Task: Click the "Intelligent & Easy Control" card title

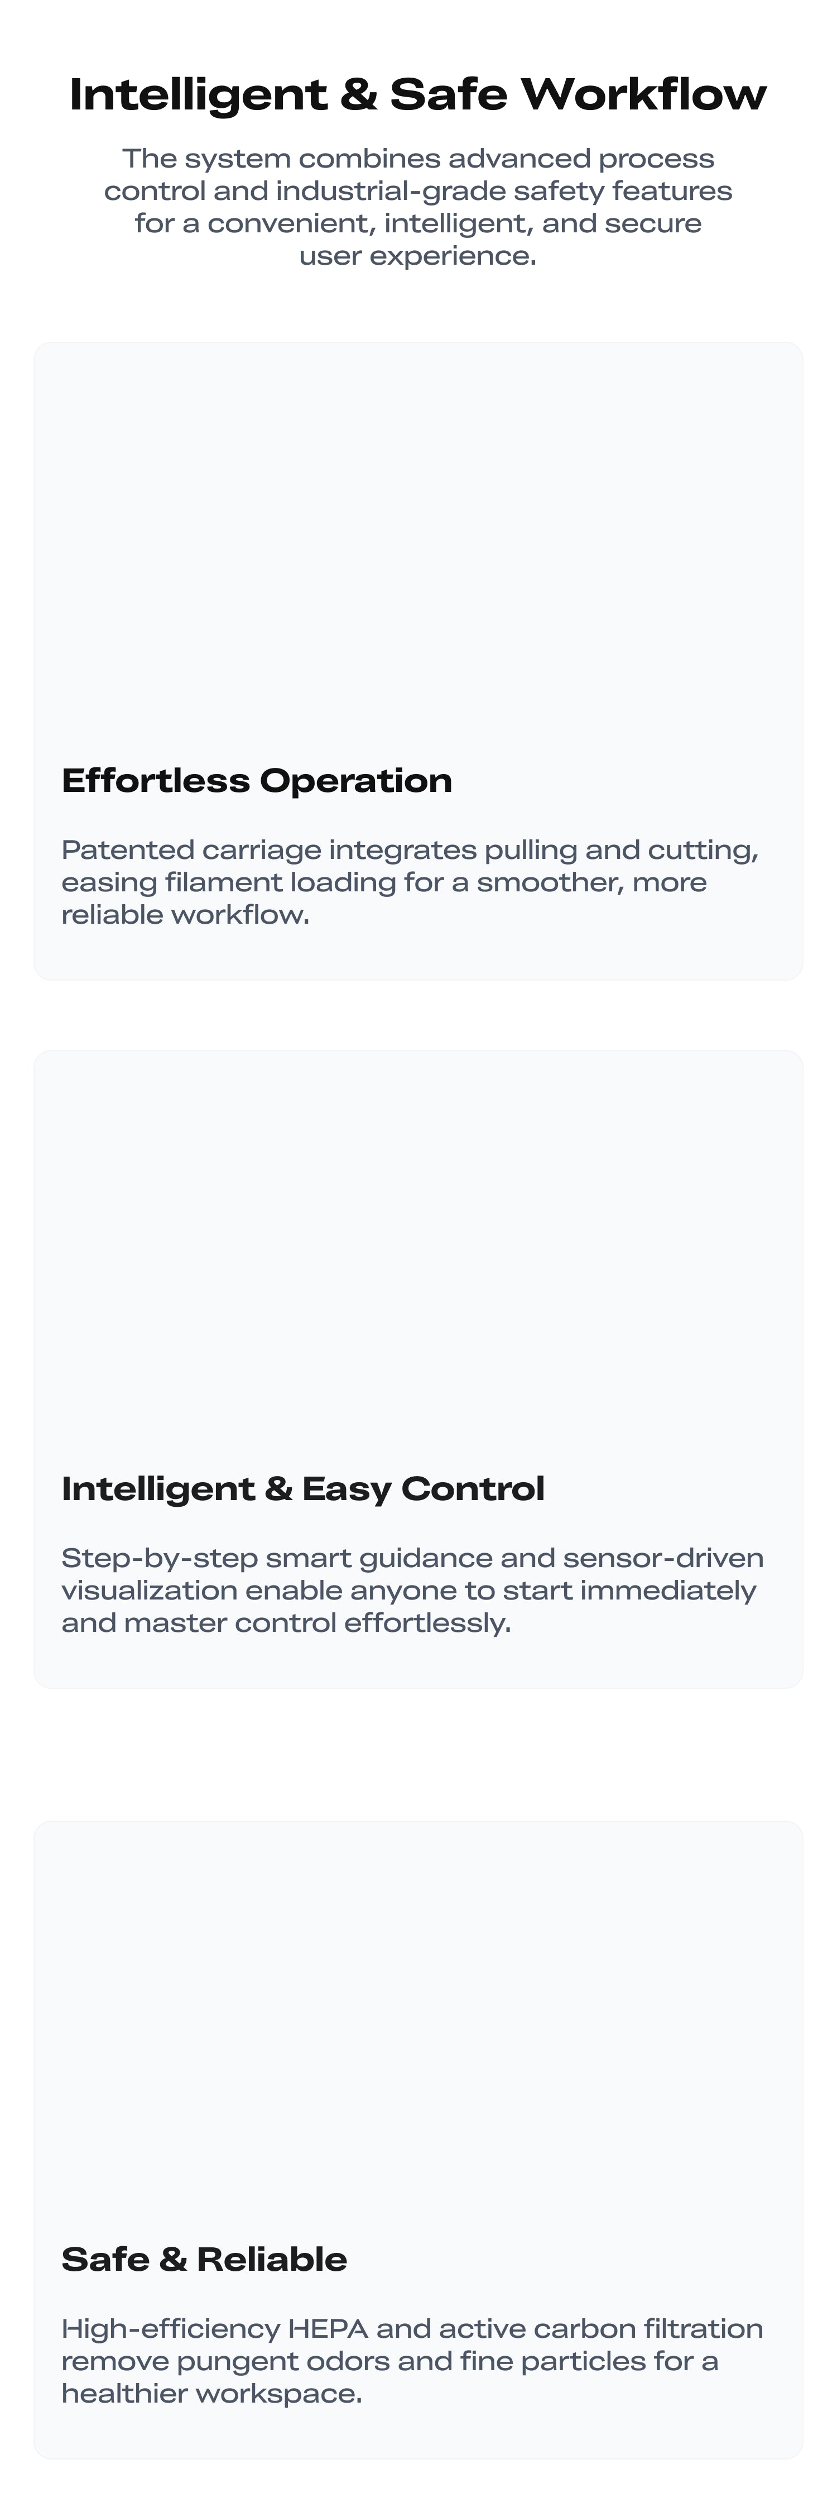Action: click(303, 1489)
